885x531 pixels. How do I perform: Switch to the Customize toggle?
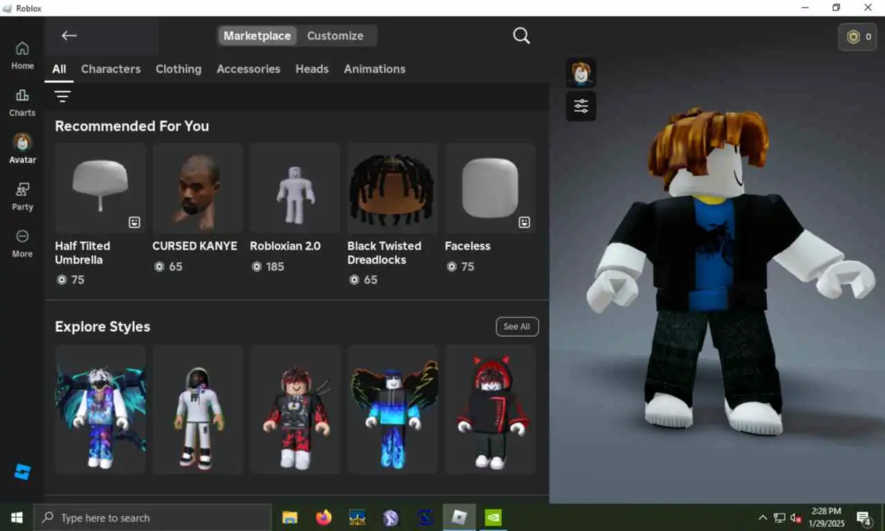[x=335, y=36]
